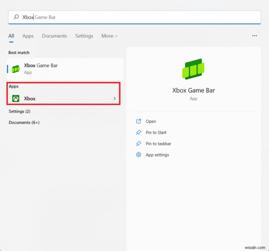The width and height of the screenshot is (269, 251).
Task: Open the Xbox app result
Action: [x=64, y=99]
